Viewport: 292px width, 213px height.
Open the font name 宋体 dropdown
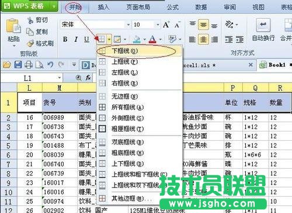coord(128,24)
